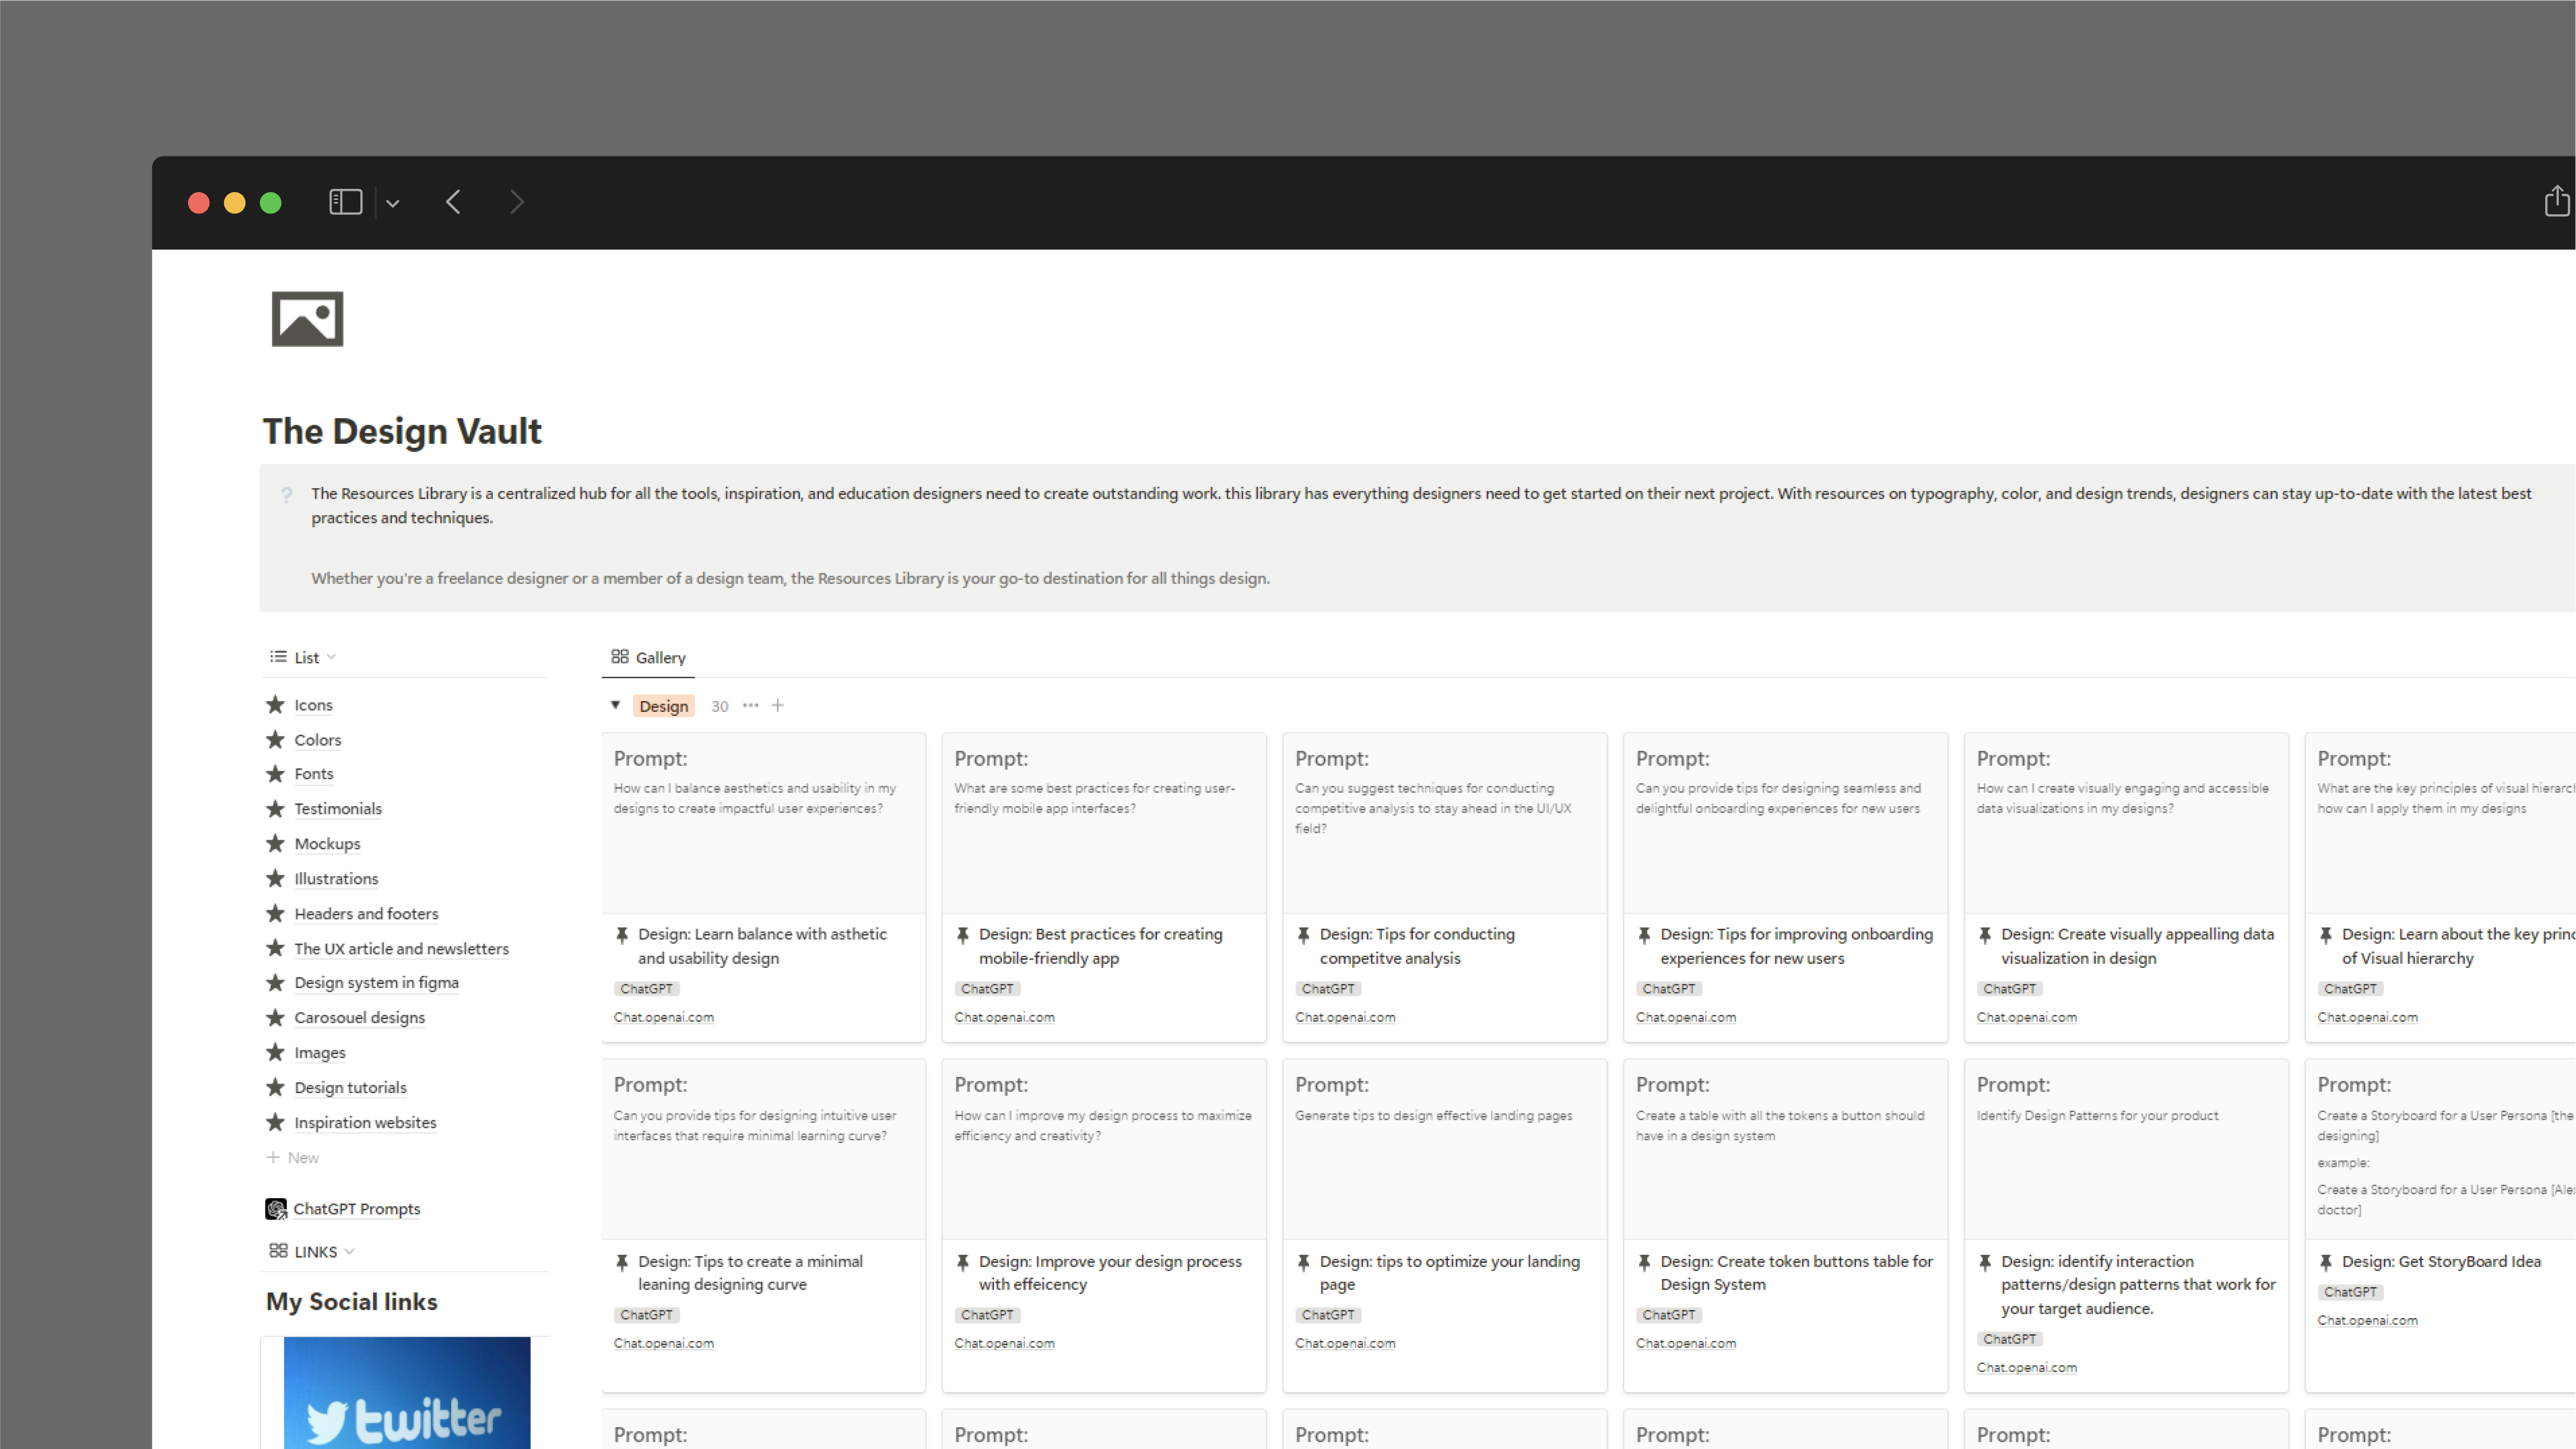Click the list icon beside List view
Image resolution: width=2576 pixels, height=1449 pixels.
click(278, 657)
